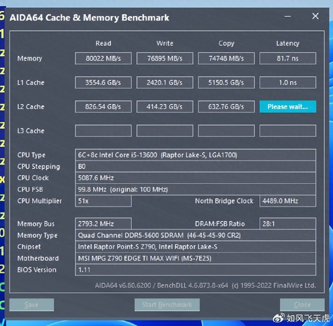Click the CPU Multiplier value 51x
This screenshot has width=333, height=326.
(103, 201)
